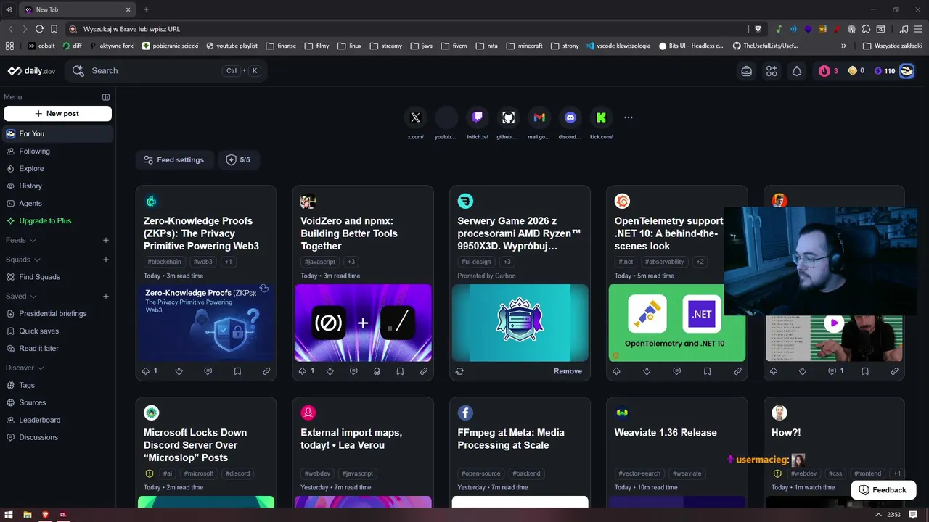Create a new squad with plus icon

click(106, 260)
